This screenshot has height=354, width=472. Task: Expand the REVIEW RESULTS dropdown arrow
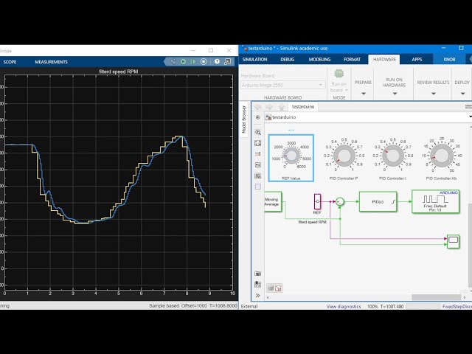(x=434, y=94)
